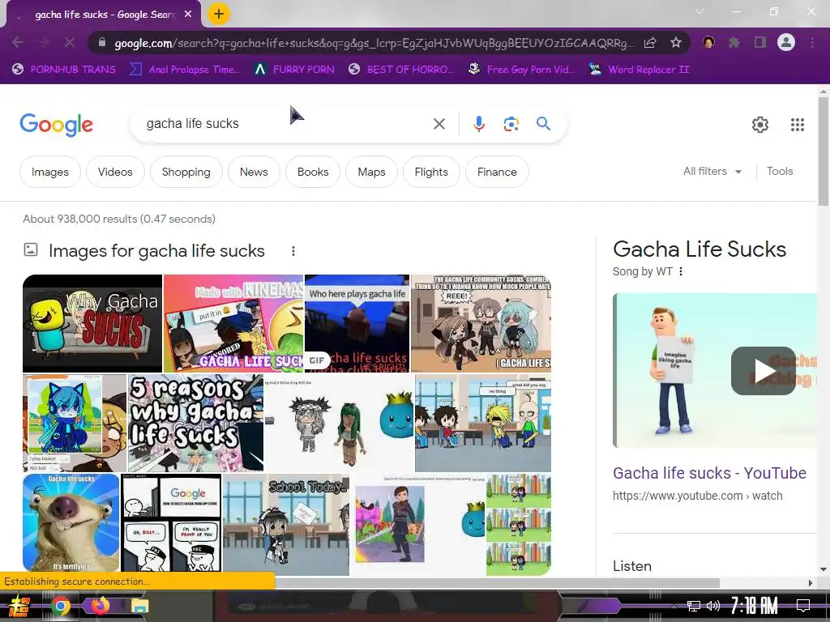Open more options beside Song by WT
This screenshot has width=830, height=622.
pos(681,271)
